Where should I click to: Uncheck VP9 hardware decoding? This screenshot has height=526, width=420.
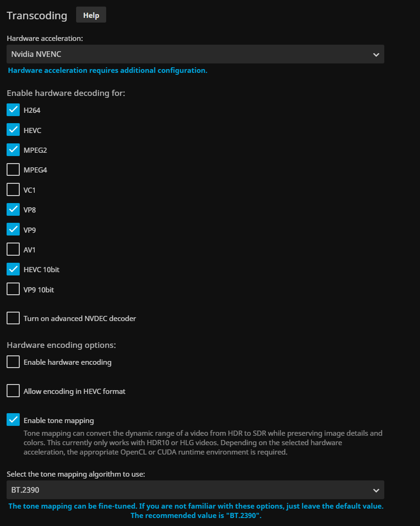click(13, 230)
